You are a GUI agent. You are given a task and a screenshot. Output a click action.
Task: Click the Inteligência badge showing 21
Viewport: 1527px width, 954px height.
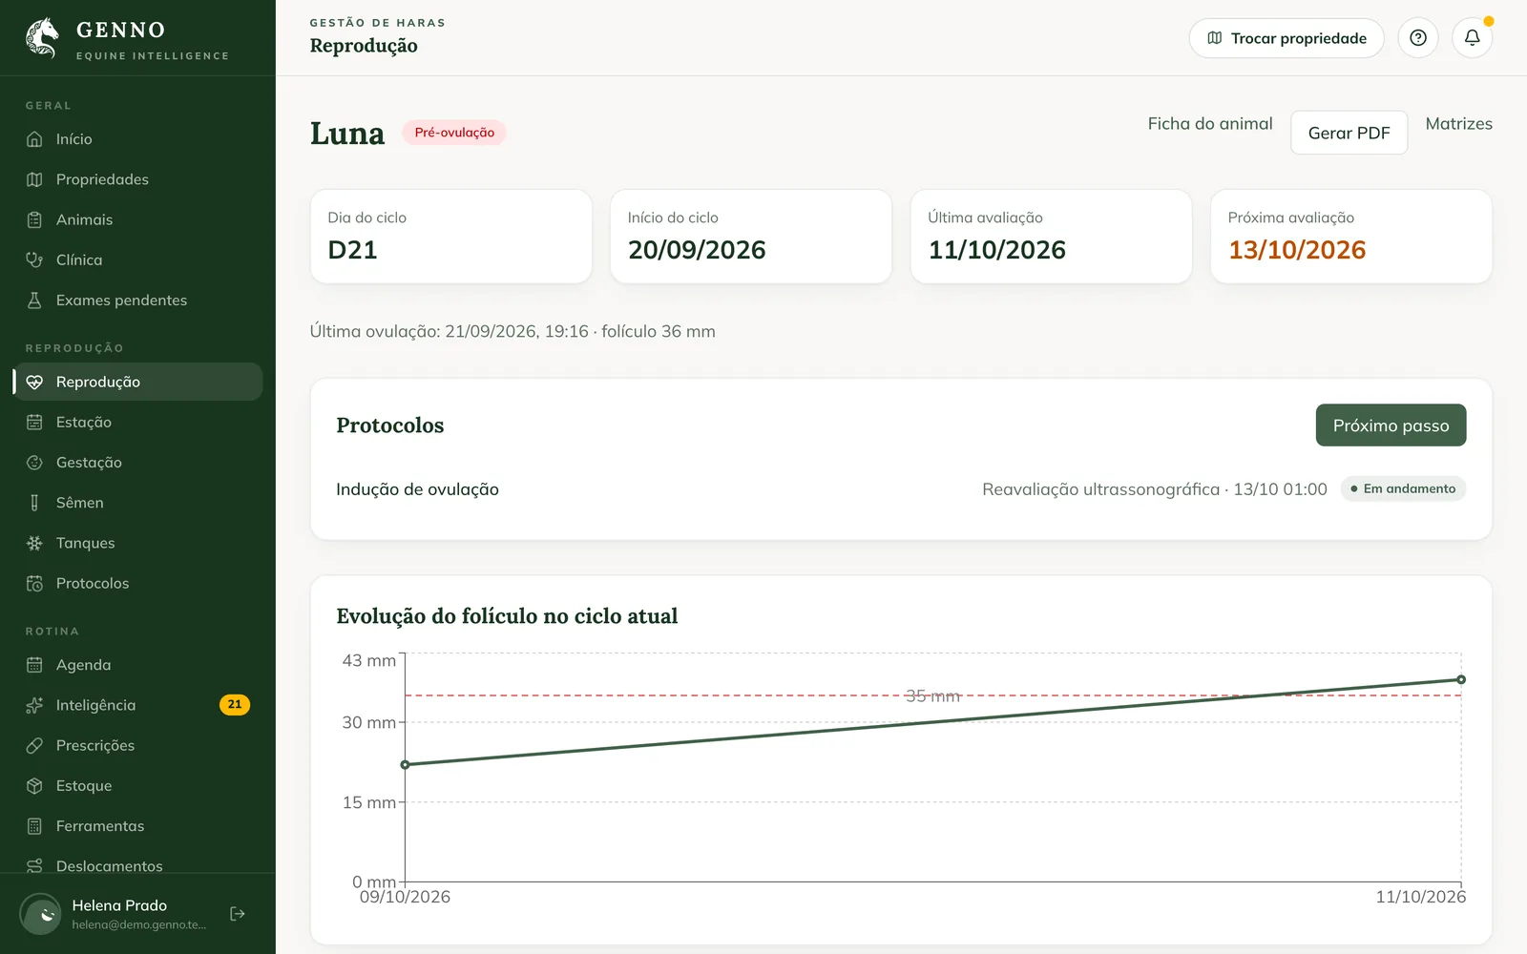235,705
